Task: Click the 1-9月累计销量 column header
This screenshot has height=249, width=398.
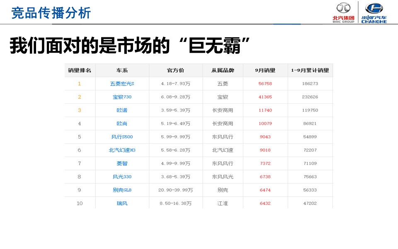Action: pos(310,71)
